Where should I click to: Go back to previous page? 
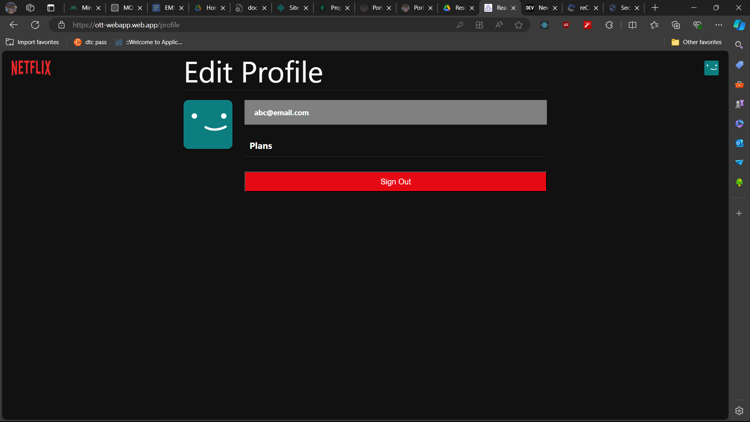click(x=14, y=25)
